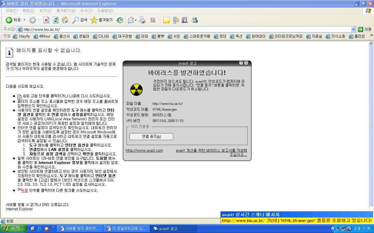This screenshot has width=374, height=233.
Task: Open the 즐겨찾기 favorites star button
Action: pyautogui.click(x=102, y=20)
